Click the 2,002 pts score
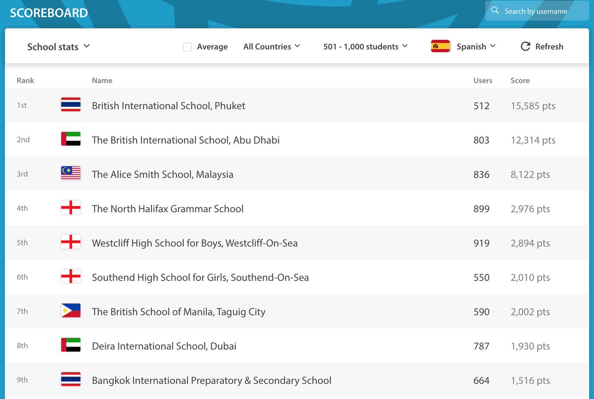 click(x=530, y=312)
